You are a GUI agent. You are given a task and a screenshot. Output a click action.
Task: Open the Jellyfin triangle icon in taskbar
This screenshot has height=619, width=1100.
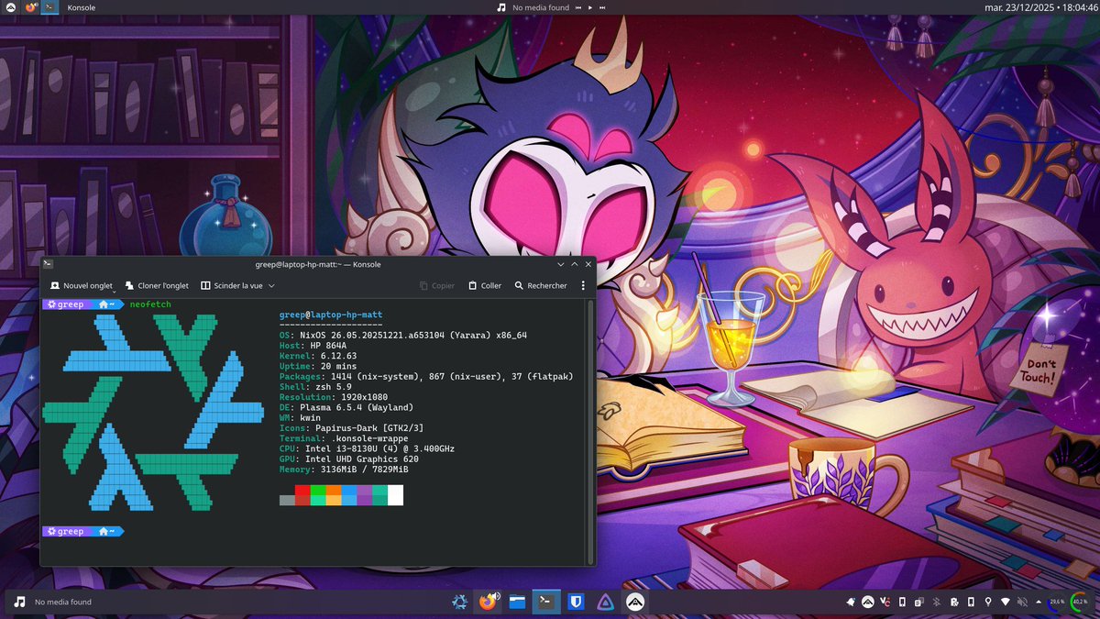(604, 602)
